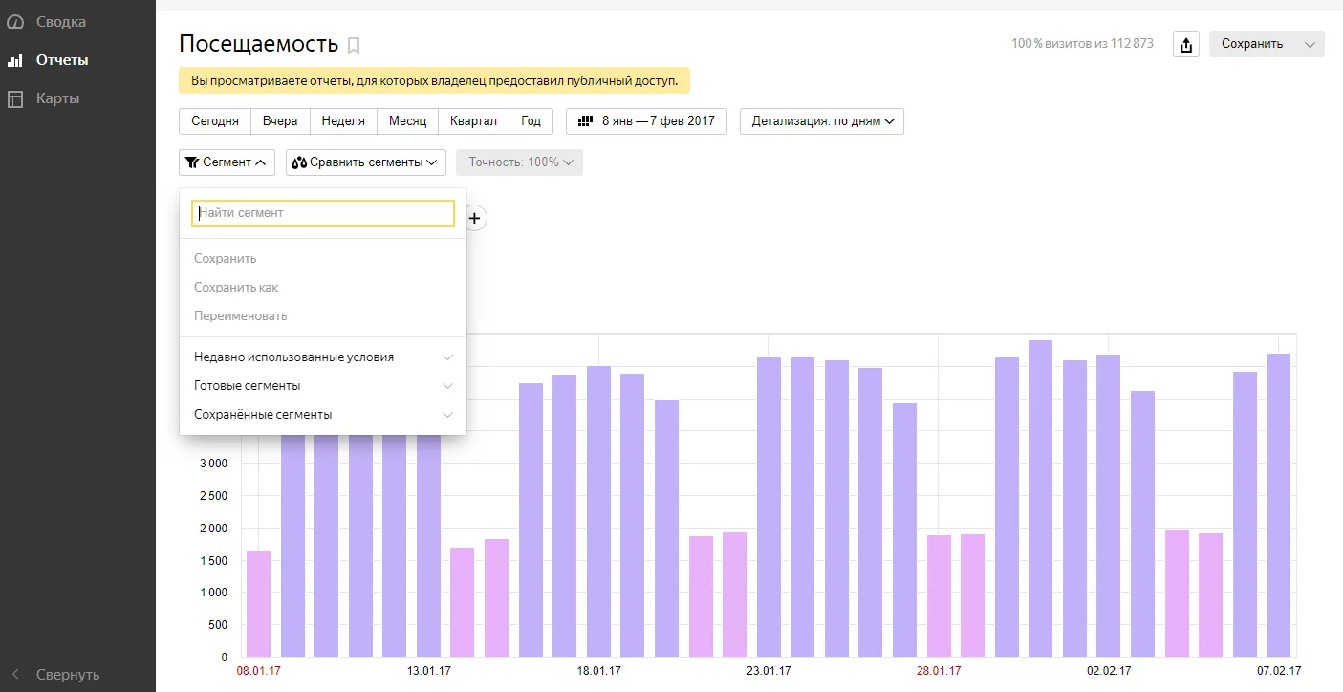Open Сравнить сегменты dropdown
Viewport: 1343px width, 692px height.
coord(366,162)
